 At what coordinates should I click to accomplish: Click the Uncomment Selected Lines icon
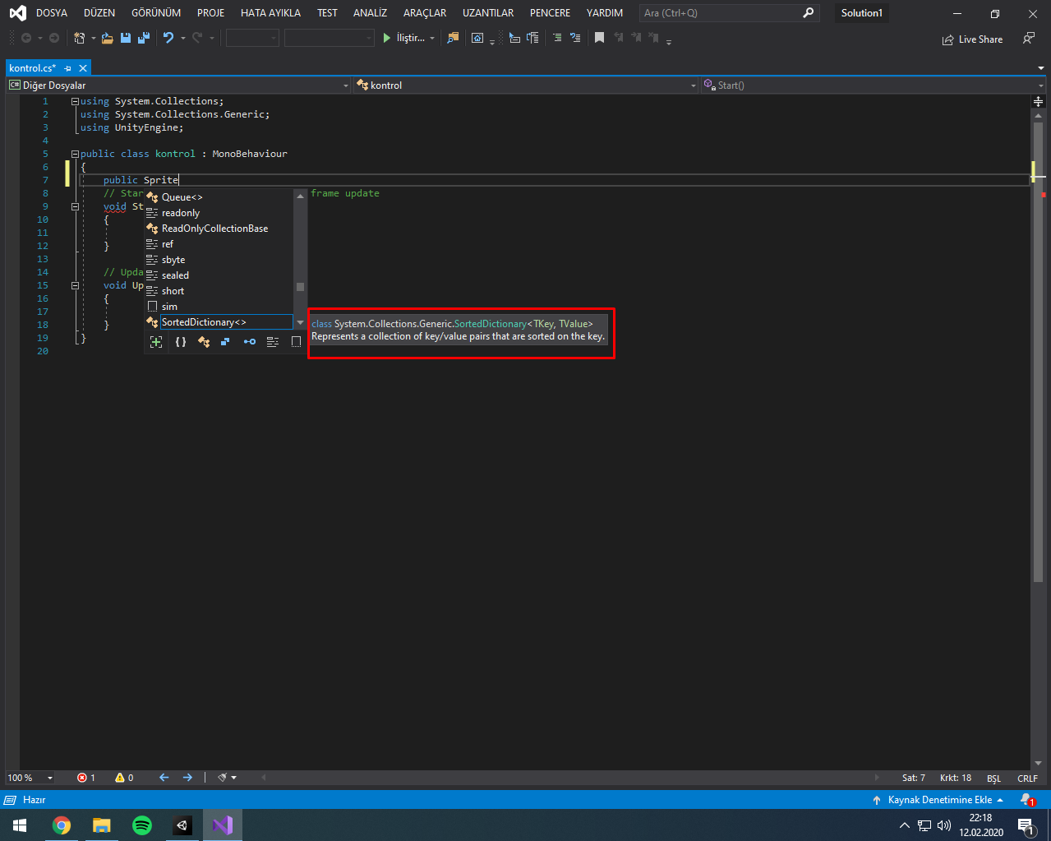(x=575, y=38)
